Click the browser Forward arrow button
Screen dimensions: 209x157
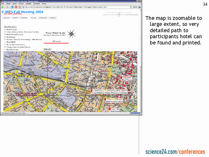point(8,7)
